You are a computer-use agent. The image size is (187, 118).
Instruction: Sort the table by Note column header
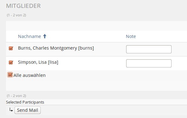131,36
